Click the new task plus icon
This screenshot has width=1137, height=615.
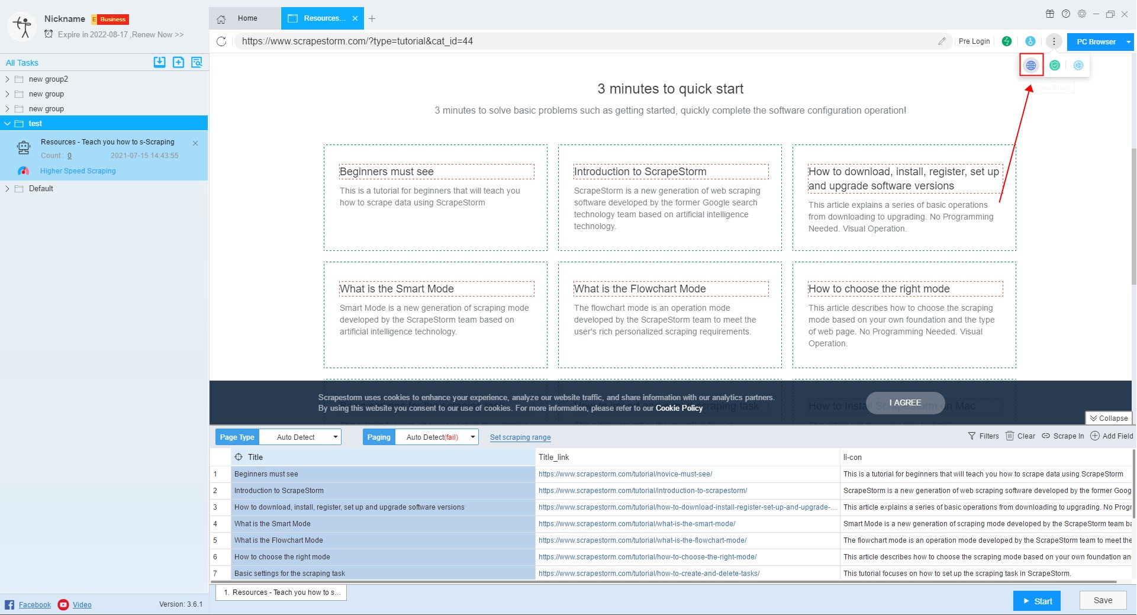click(178, 62)
